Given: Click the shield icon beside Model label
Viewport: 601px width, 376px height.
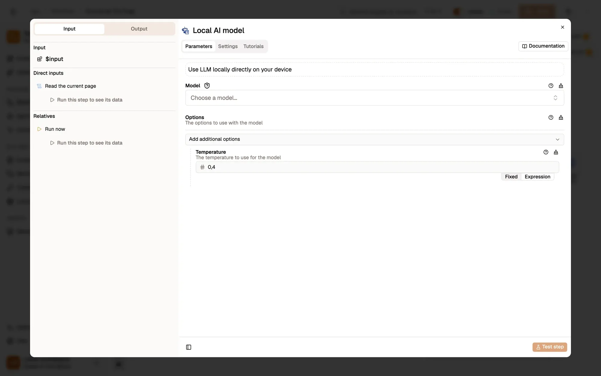Looking at the screenshot, I should pos(207,86).
